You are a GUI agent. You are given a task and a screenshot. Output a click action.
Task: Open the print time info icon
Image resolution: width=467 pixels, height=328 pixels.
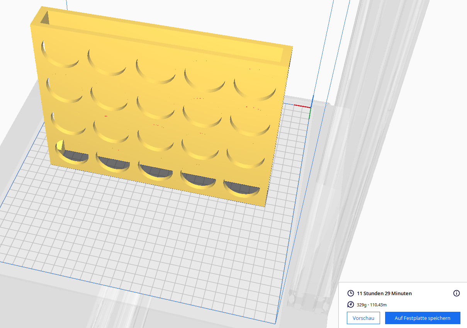(457, 293)
